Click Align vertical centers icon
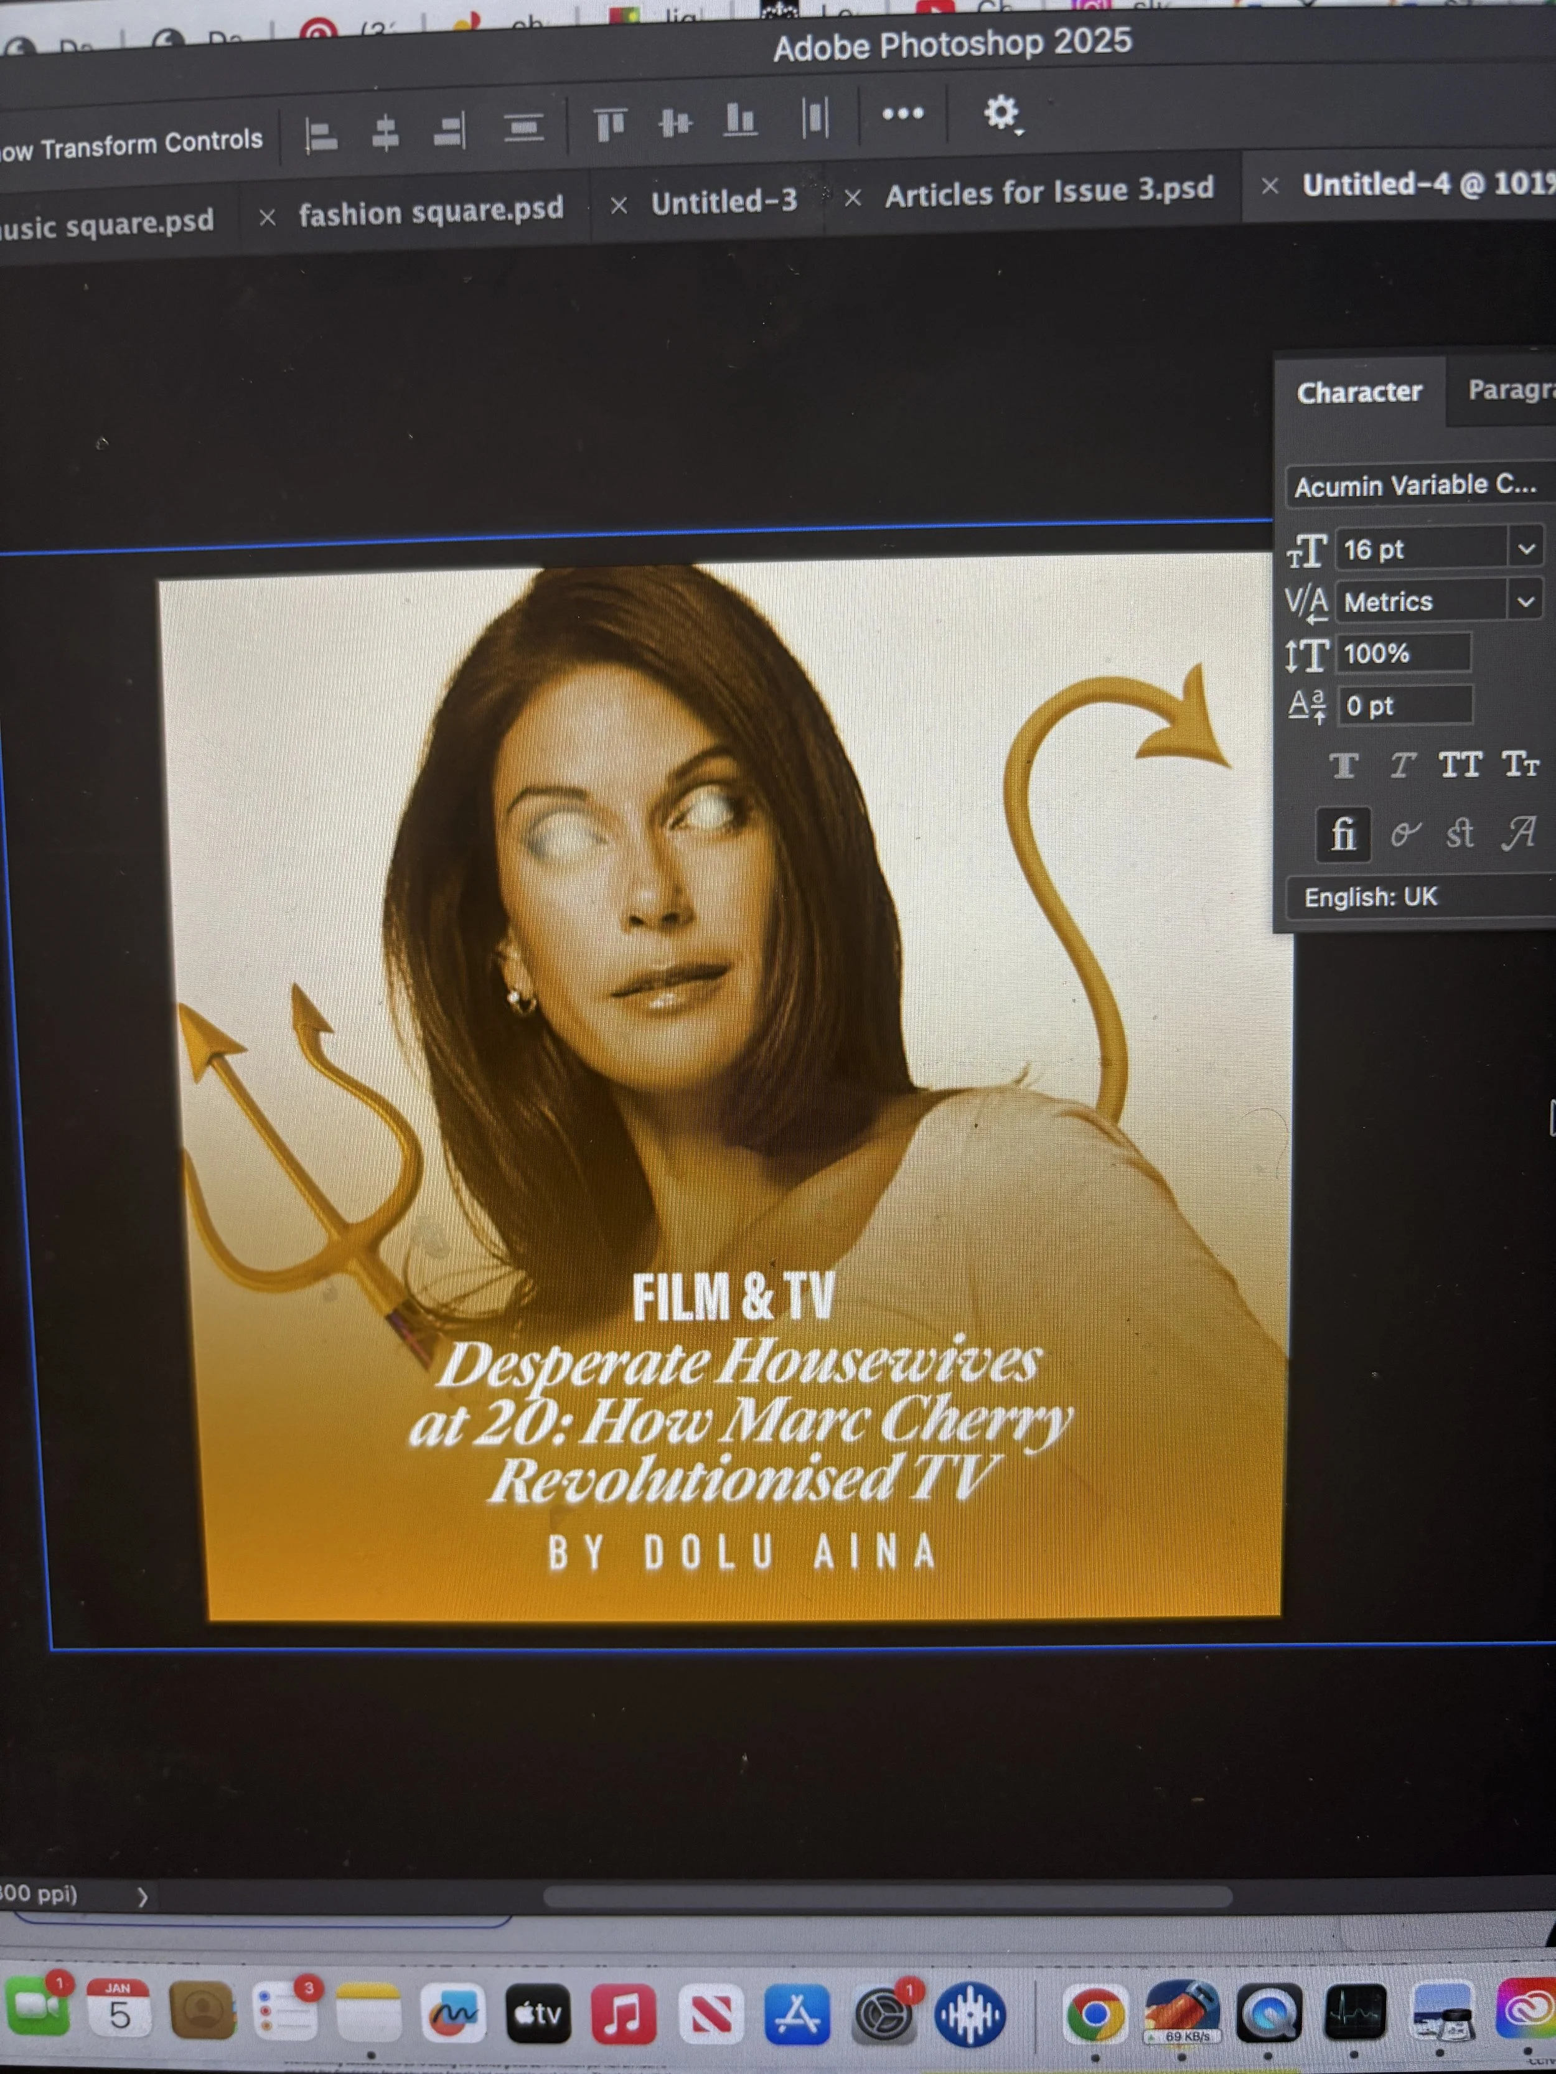The width and height of the screenshot is (1556, 2074). pos(674,122)
